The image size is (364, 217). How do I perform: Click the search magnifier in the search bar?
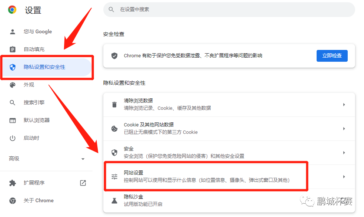(111, 10)
